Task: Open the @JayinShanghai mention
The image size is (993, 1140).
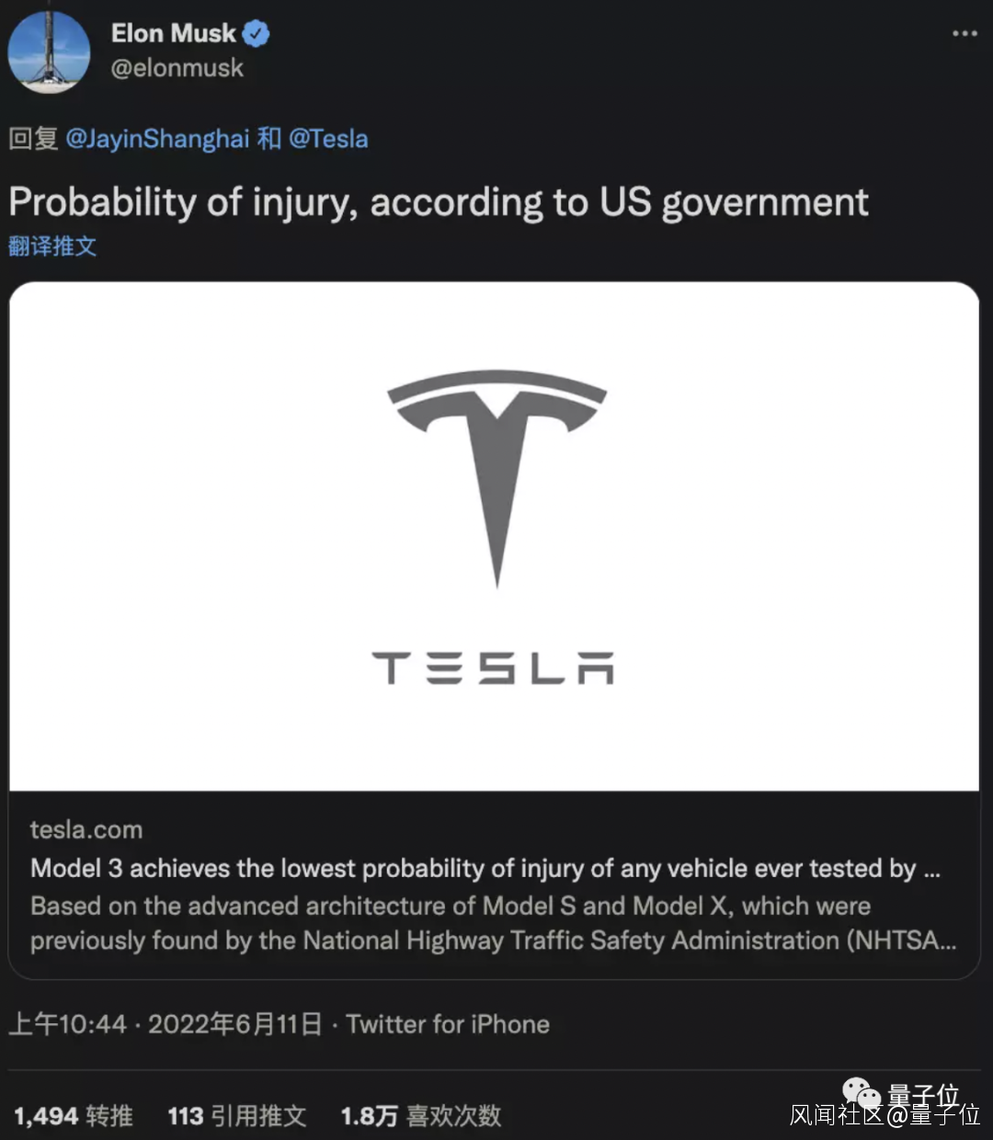Action: [157, 139]
